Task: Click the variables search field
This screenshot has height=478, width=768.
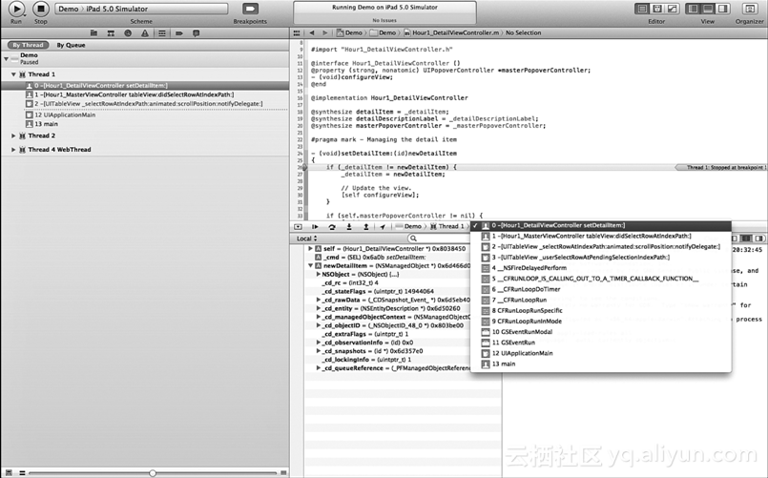Action: 440,239
